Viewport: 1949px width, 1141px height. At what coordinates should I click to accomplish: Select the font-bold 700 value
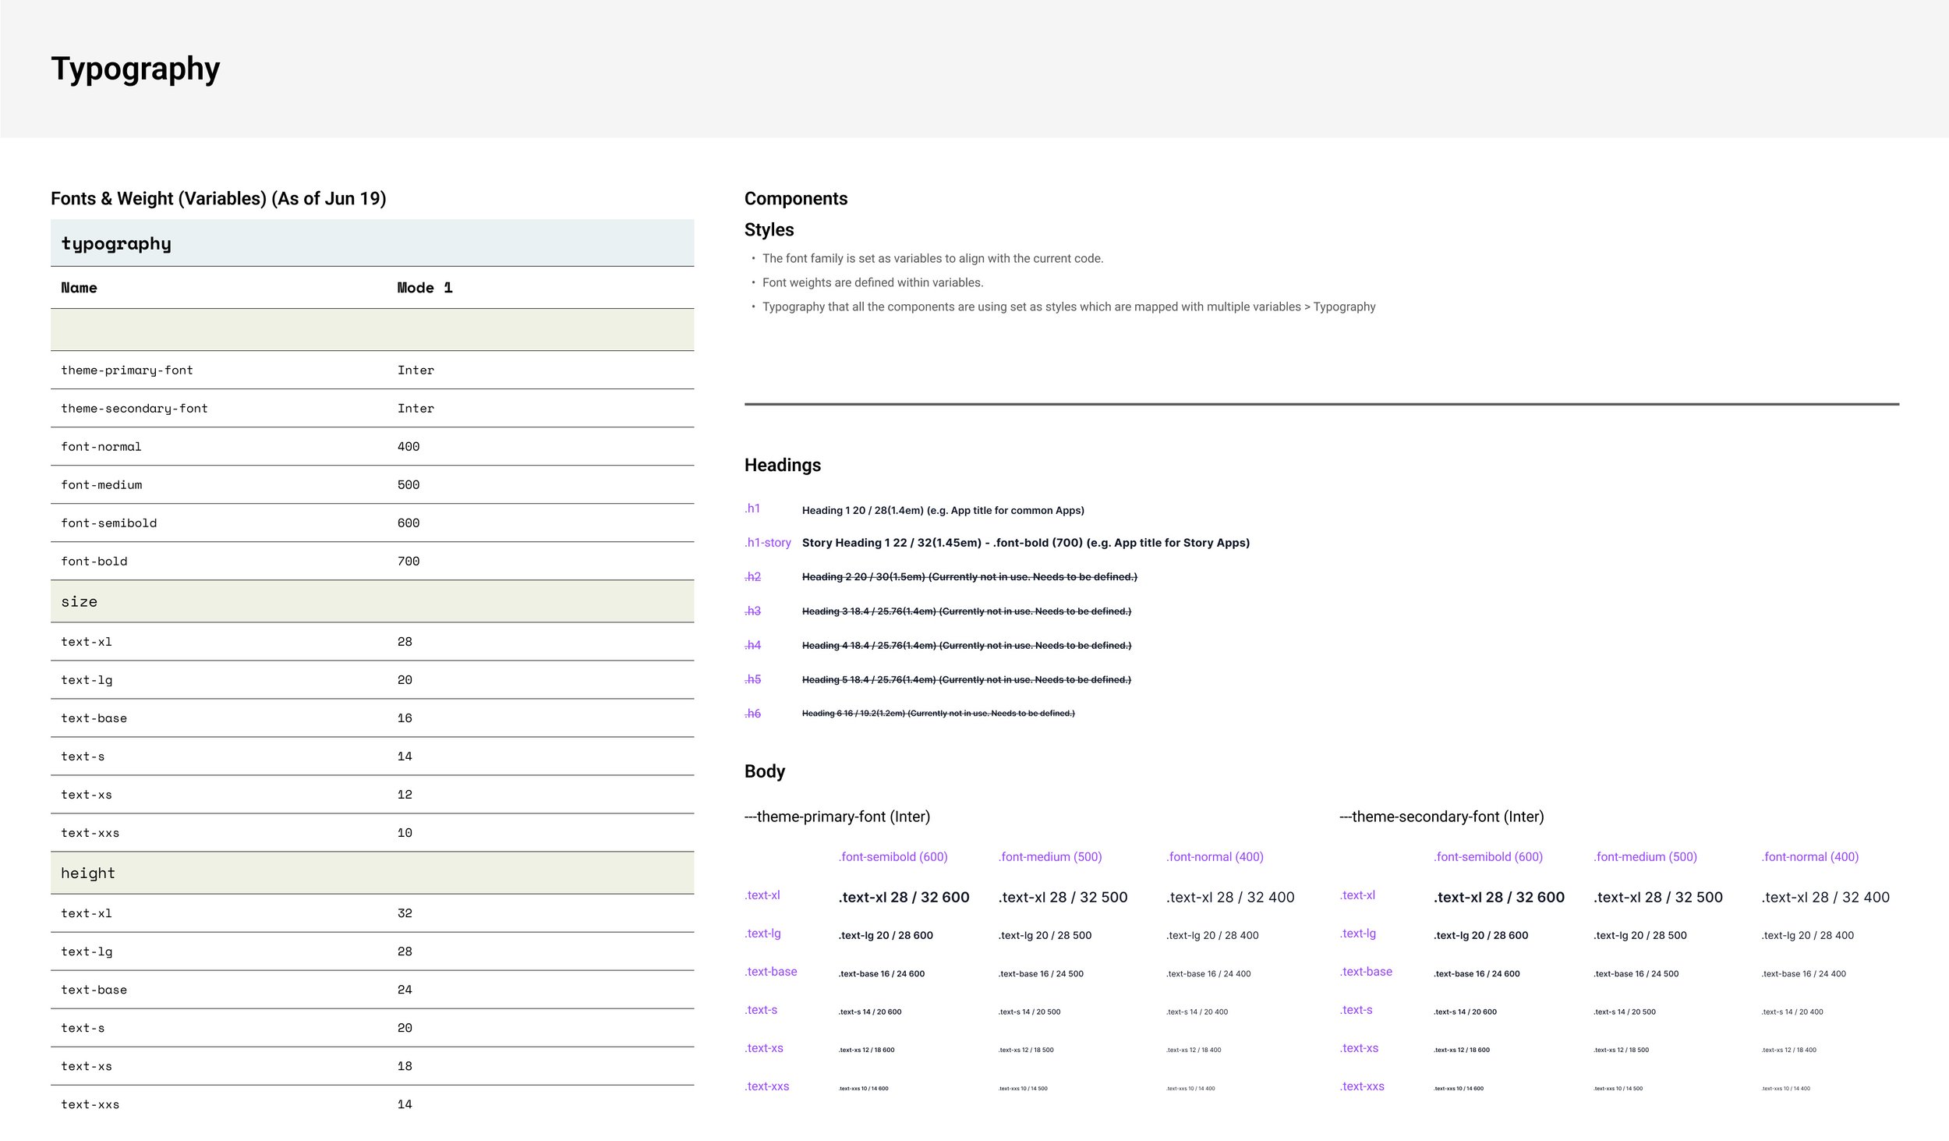point(409,562)
